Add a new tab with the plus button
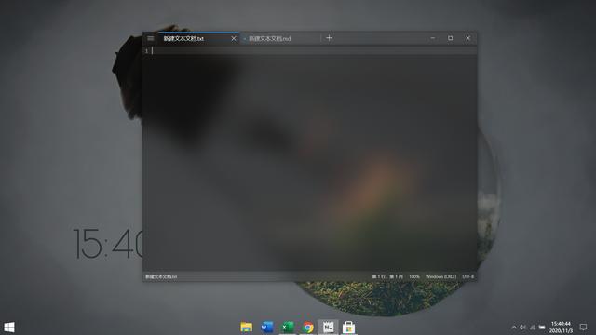 point(329,38)
